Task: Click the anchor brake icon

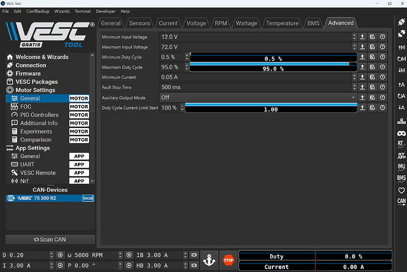Action: 208,260
